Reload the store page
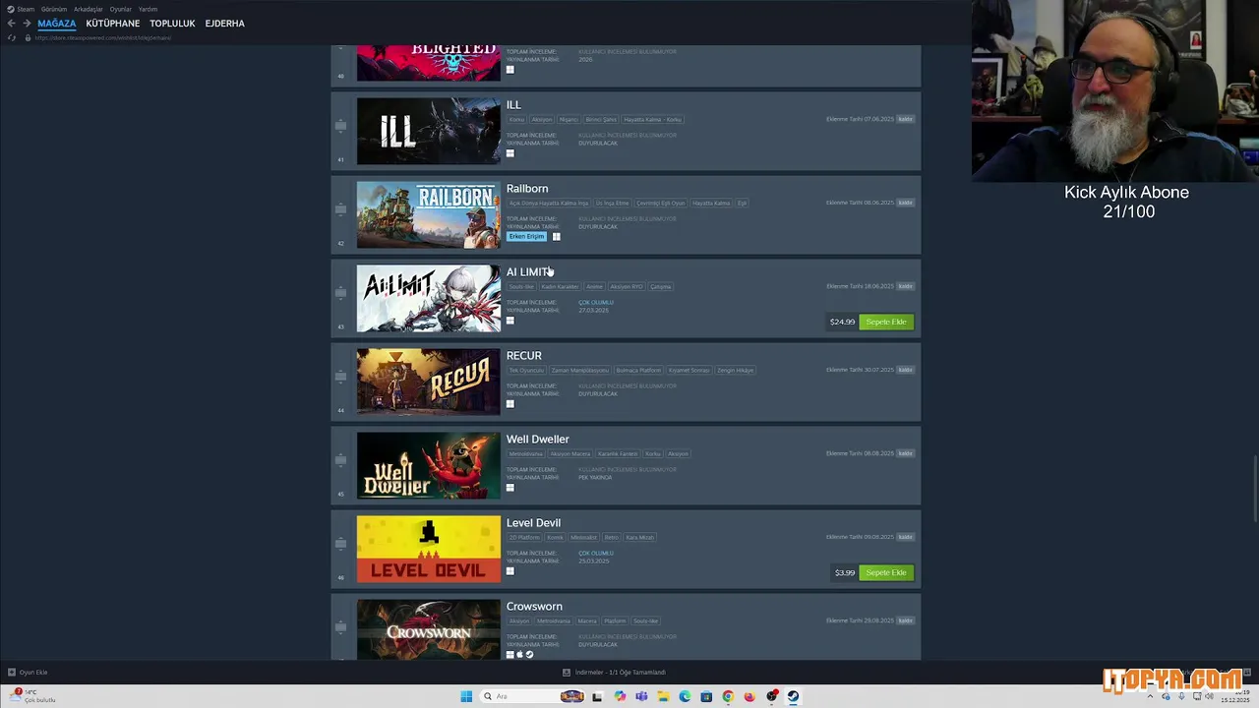This screenshot has width=1259, height=708. tap(12, 37)
